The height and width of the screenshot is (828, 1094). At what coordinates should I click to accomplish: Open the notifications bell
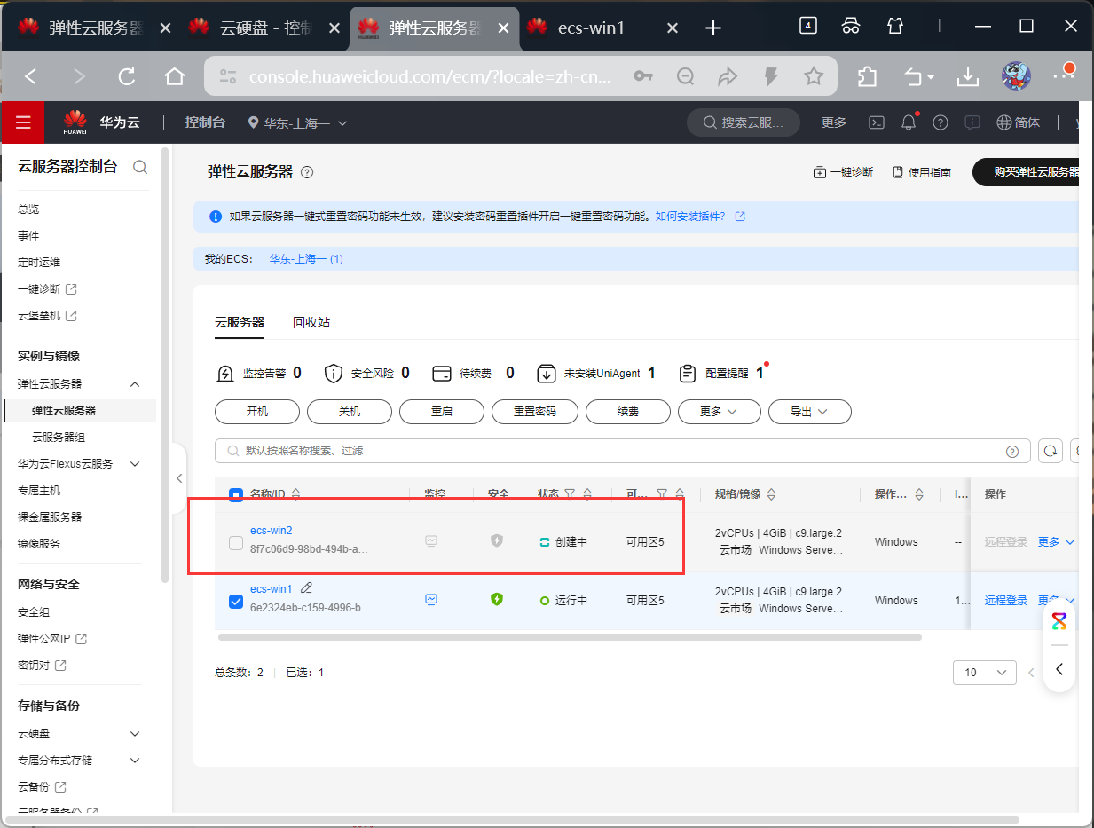tap(909, 122)
